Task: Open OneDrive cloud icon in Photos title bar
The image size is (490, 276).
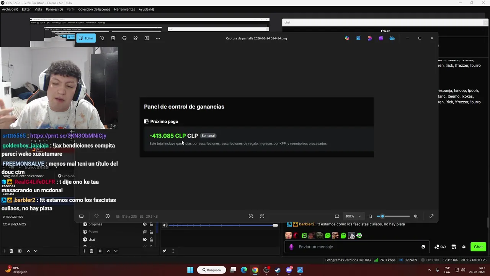Action: pos(392,38)
